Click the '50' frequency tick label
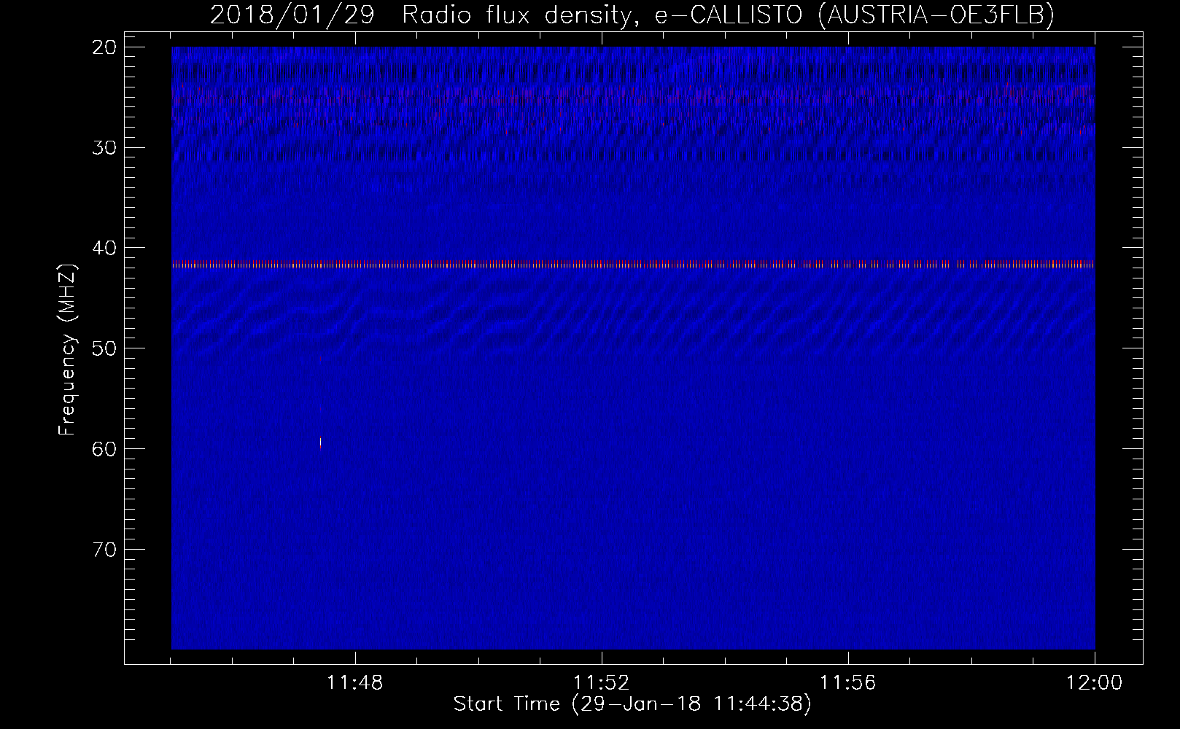This screenshot has height=729, width=1180. pos(104,348)
